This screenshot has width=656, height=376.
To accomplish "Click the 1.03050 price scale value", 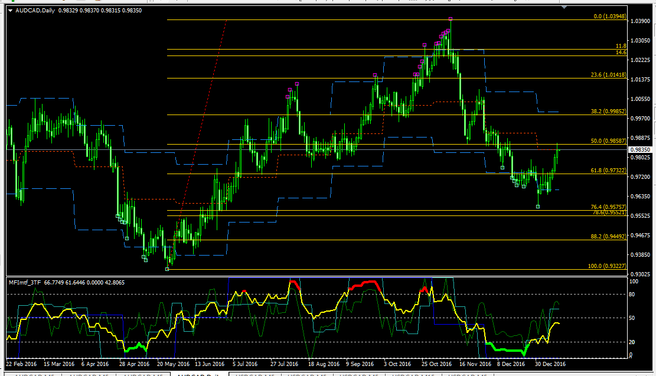I will [x=640, y=41].
